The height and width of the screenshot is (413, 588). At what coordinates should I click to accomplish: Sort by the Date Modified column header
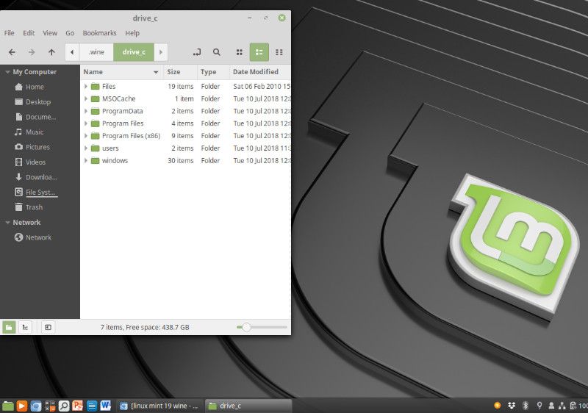tap(260, 72)
